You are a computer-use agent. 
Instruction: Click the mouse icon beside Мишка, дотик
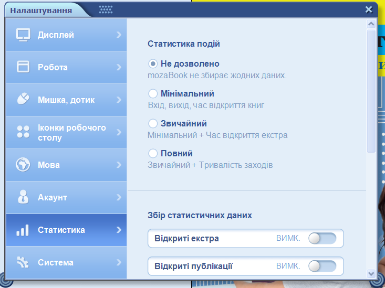[x=23, y=99]
